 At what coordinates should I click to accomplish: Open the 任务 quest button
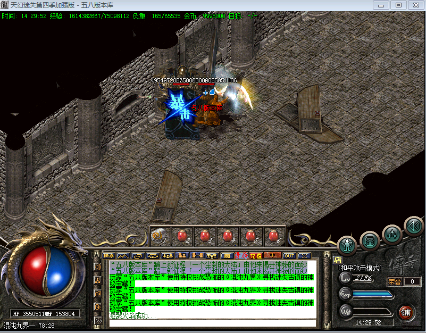click(108, 256)
